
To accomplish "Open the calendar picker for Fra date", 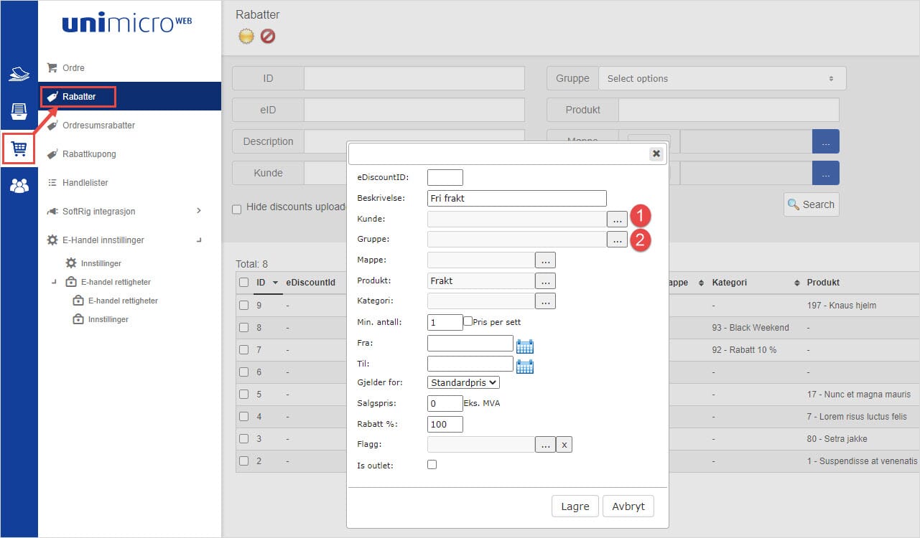I will (x=525, y=346).
